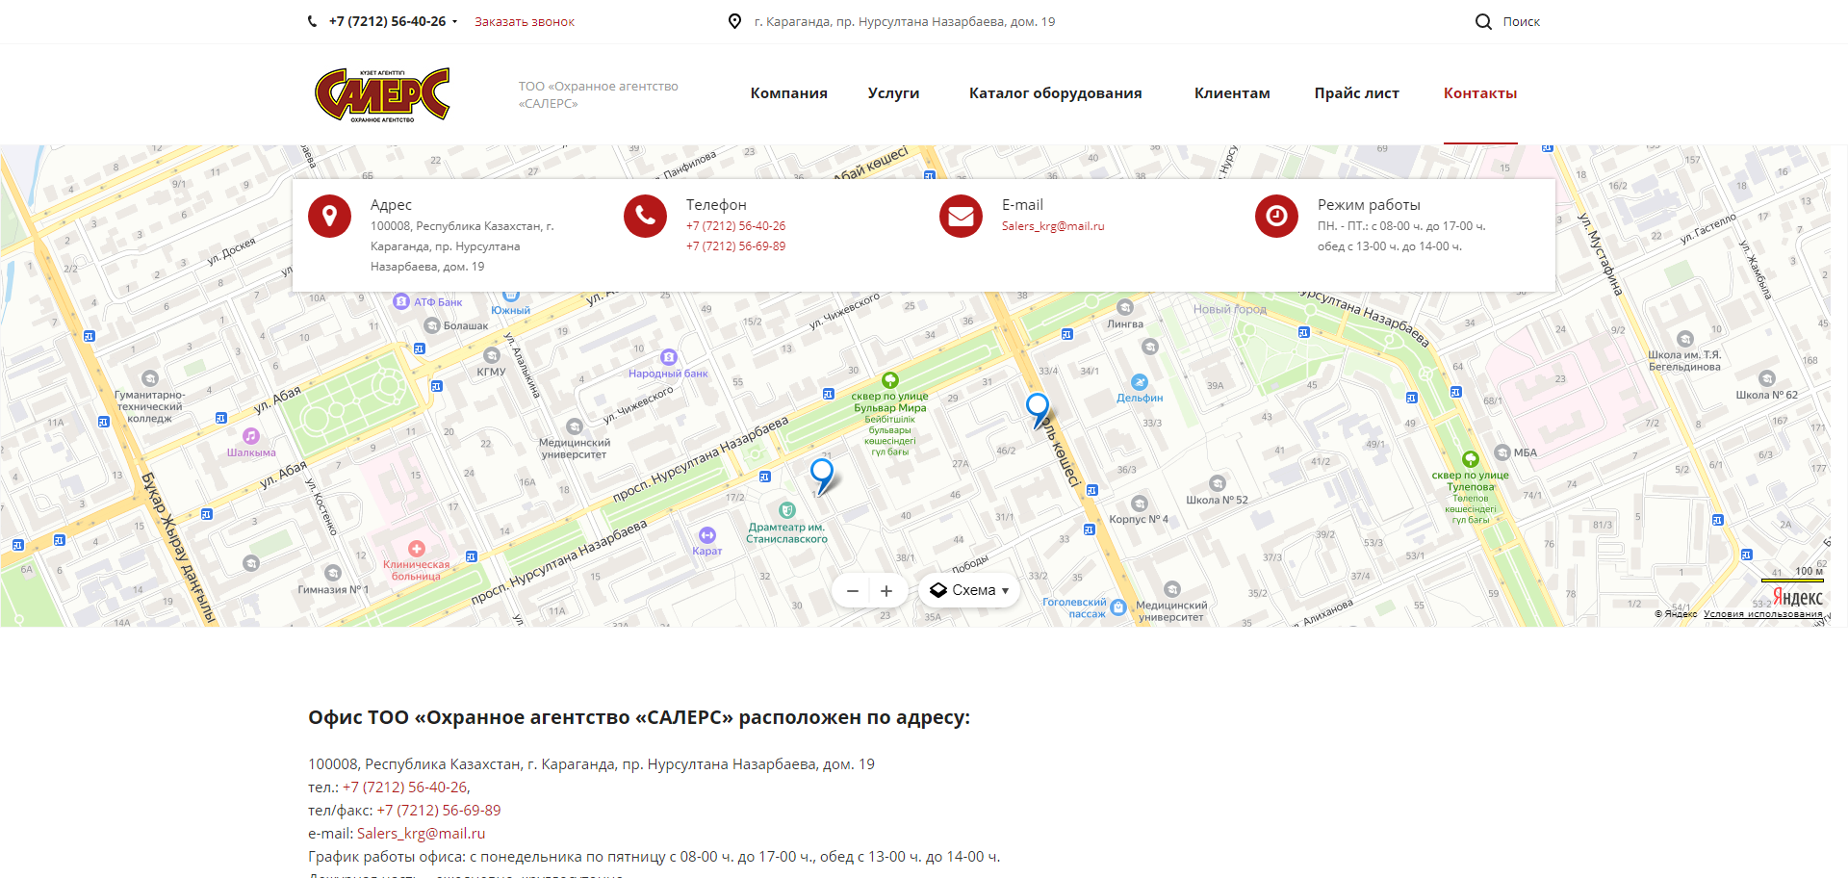
Task: Click the red e-mail envelope icon
Action: coord(961,217)
